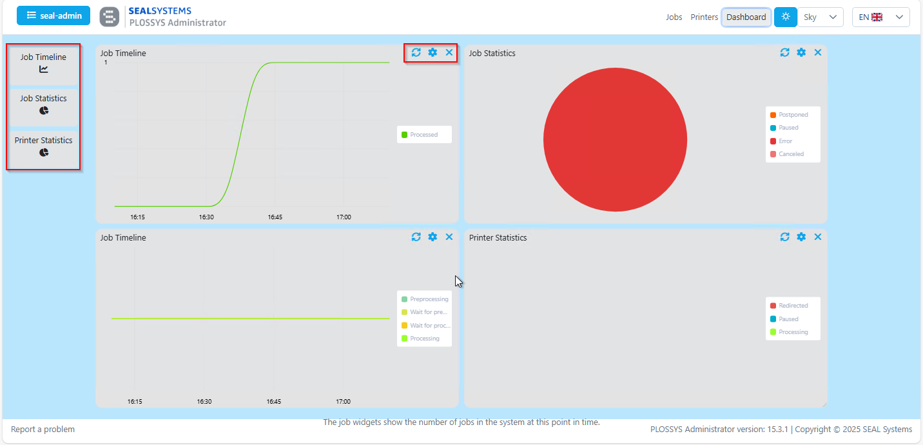Image resolution: width=923 pixels, height=445 pixels.
Task: Open the seal-admin user menu
Action: [x=54, y=15]
